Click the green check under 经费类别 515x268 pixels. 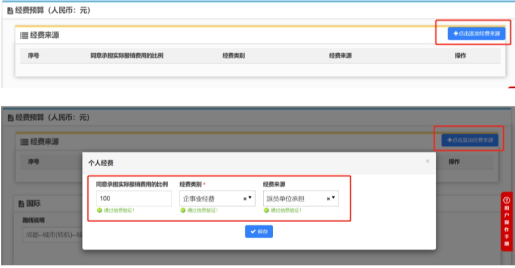tap(183, 210)
